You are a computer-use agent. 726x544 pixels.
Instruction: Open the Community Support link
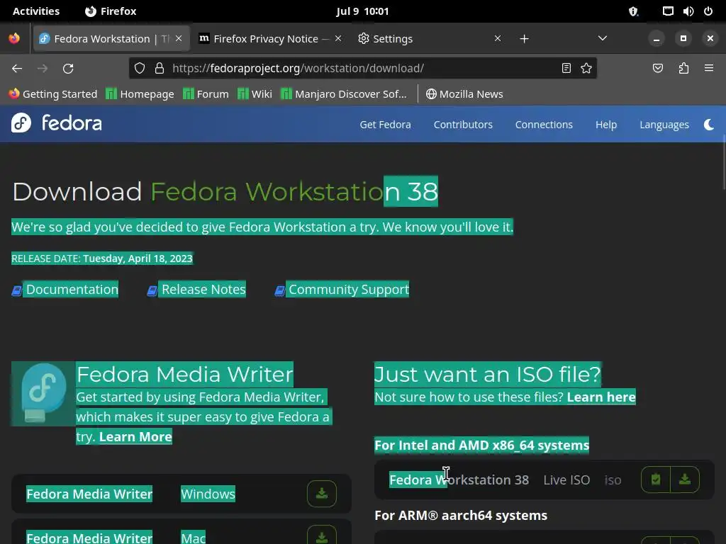point(349,290)
